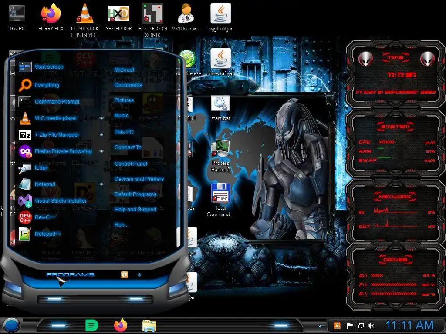Viewport: 446px width, 334px height.
Task: Launch ILSpy from the start menu
Action: click(x=33, y=168)
